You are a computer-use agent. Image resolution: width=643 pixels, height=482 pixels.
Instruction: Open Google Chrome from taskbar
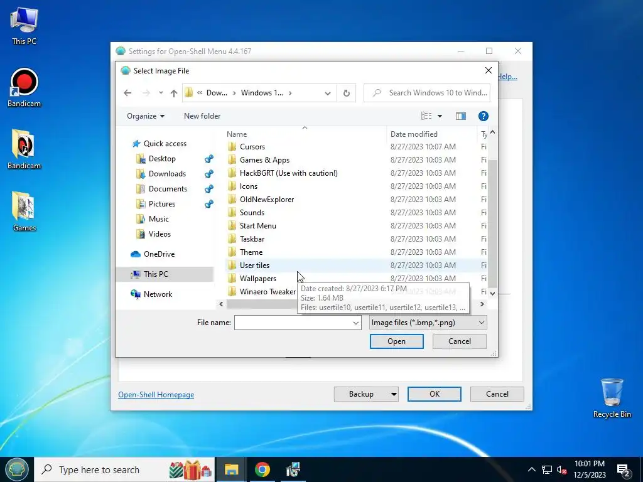point(262,469)
